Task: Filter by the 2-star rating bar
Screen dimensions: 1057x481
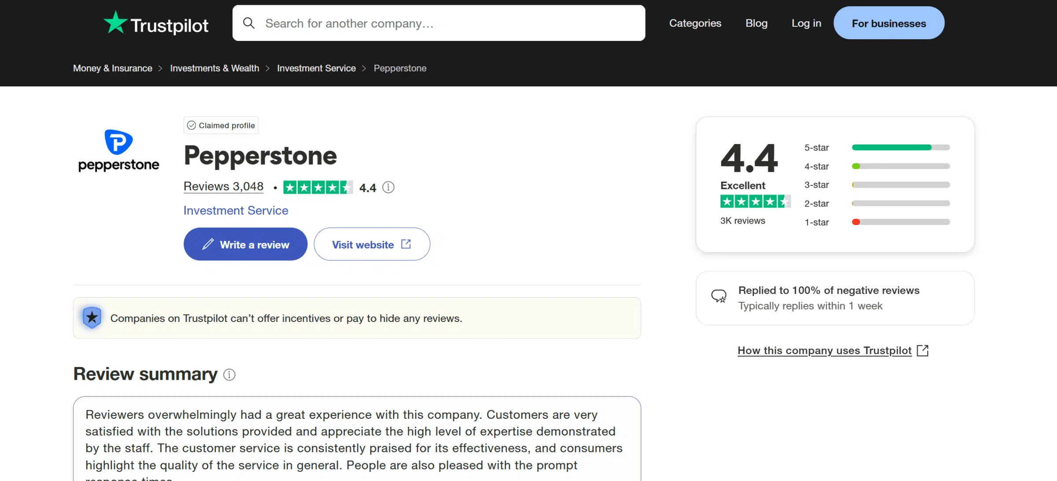Action: click(x=901, y=203)
